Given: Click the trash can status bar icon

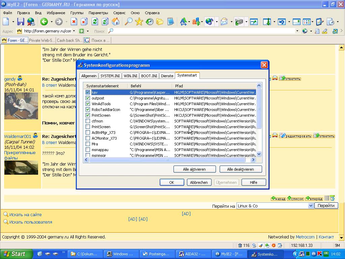Looking at the screenshot, I should (240, 246).
